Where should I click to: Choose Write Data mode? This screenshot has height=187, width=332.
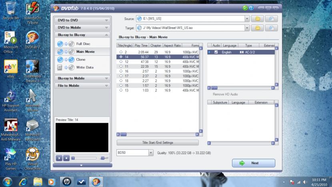pos(82,67)
